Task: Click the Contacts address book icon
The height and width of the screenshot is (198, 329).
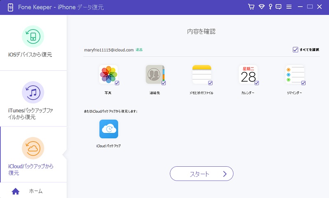Action: coord(155,75)
